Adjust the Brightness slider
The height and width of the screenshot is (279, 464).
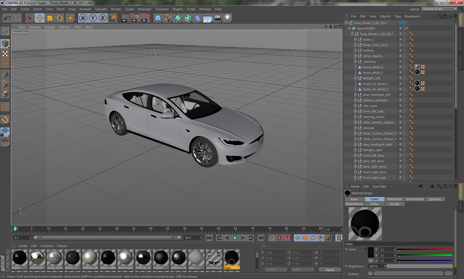coord(419,266)
